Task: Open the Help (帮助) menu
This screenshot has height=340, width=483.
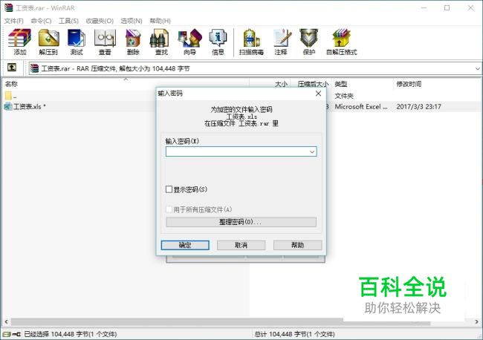Action: [x=160, y=21]
